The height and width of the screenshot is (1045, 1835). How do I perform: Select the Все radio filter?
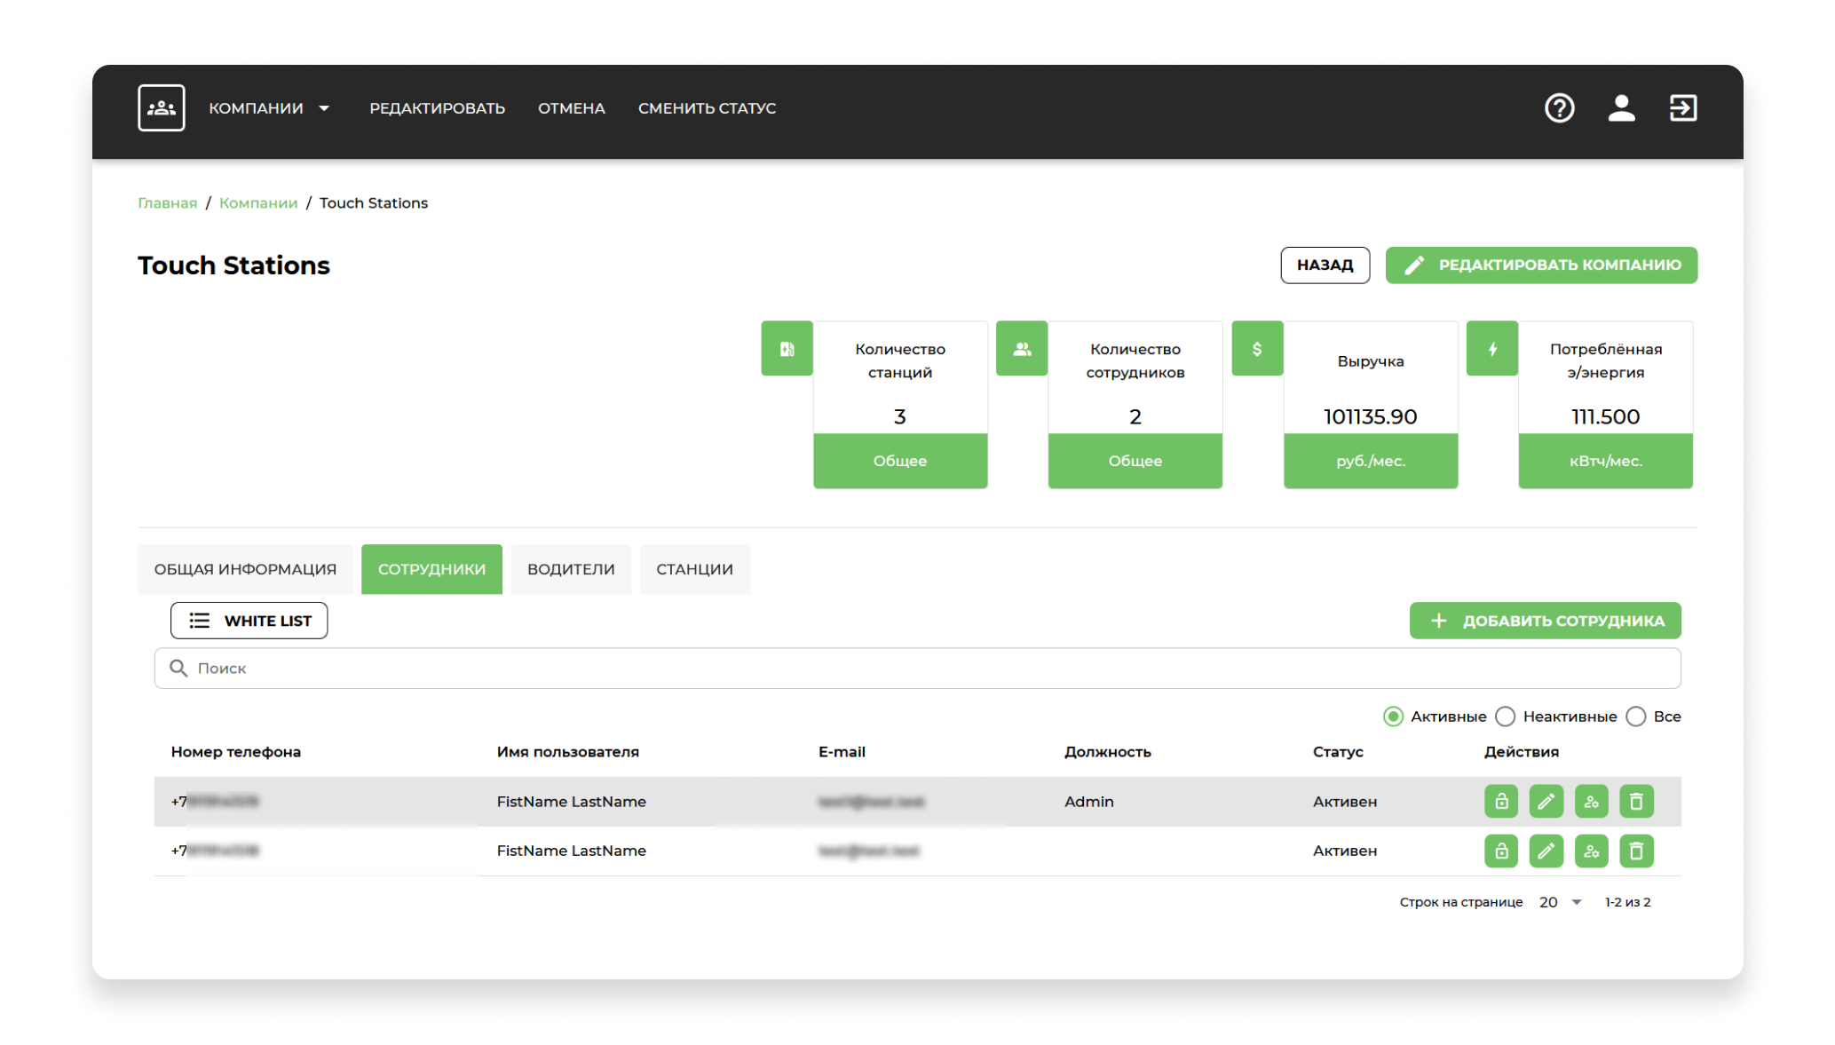click(x=1636, y=716)
